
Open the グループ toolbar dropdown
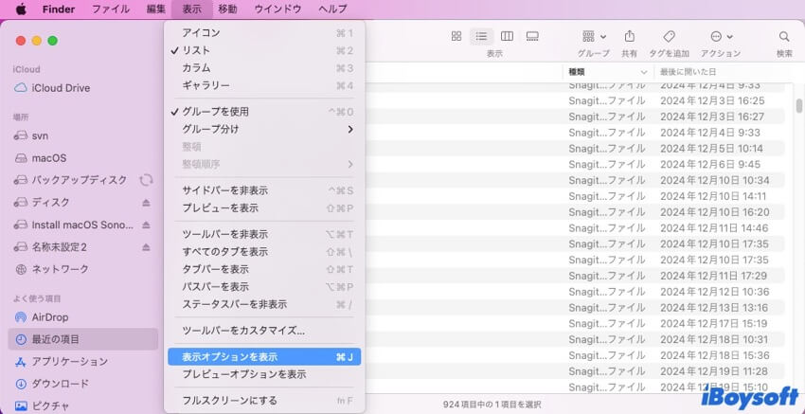594,36
